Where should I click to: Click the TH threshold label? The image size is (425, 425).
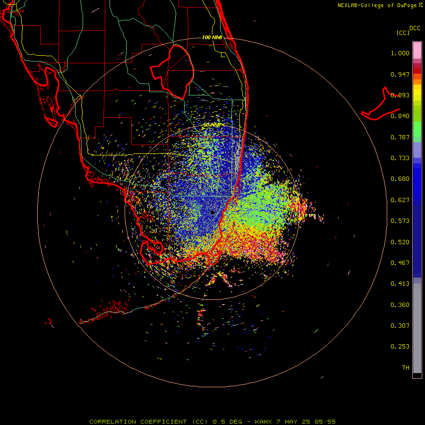[x=406, y=368]
